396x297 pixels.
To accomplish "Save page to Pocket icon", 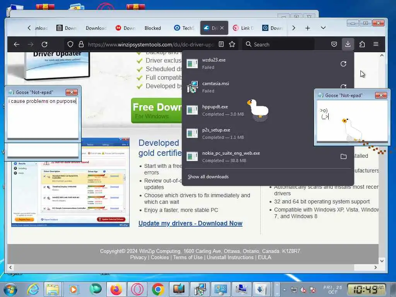I will pos(334,44).
